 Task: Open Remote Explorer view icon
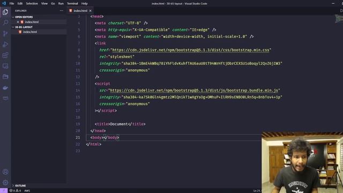click(5, 66)
